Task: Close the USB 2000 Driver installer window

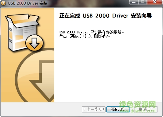Action: click(x=155, y=2)
